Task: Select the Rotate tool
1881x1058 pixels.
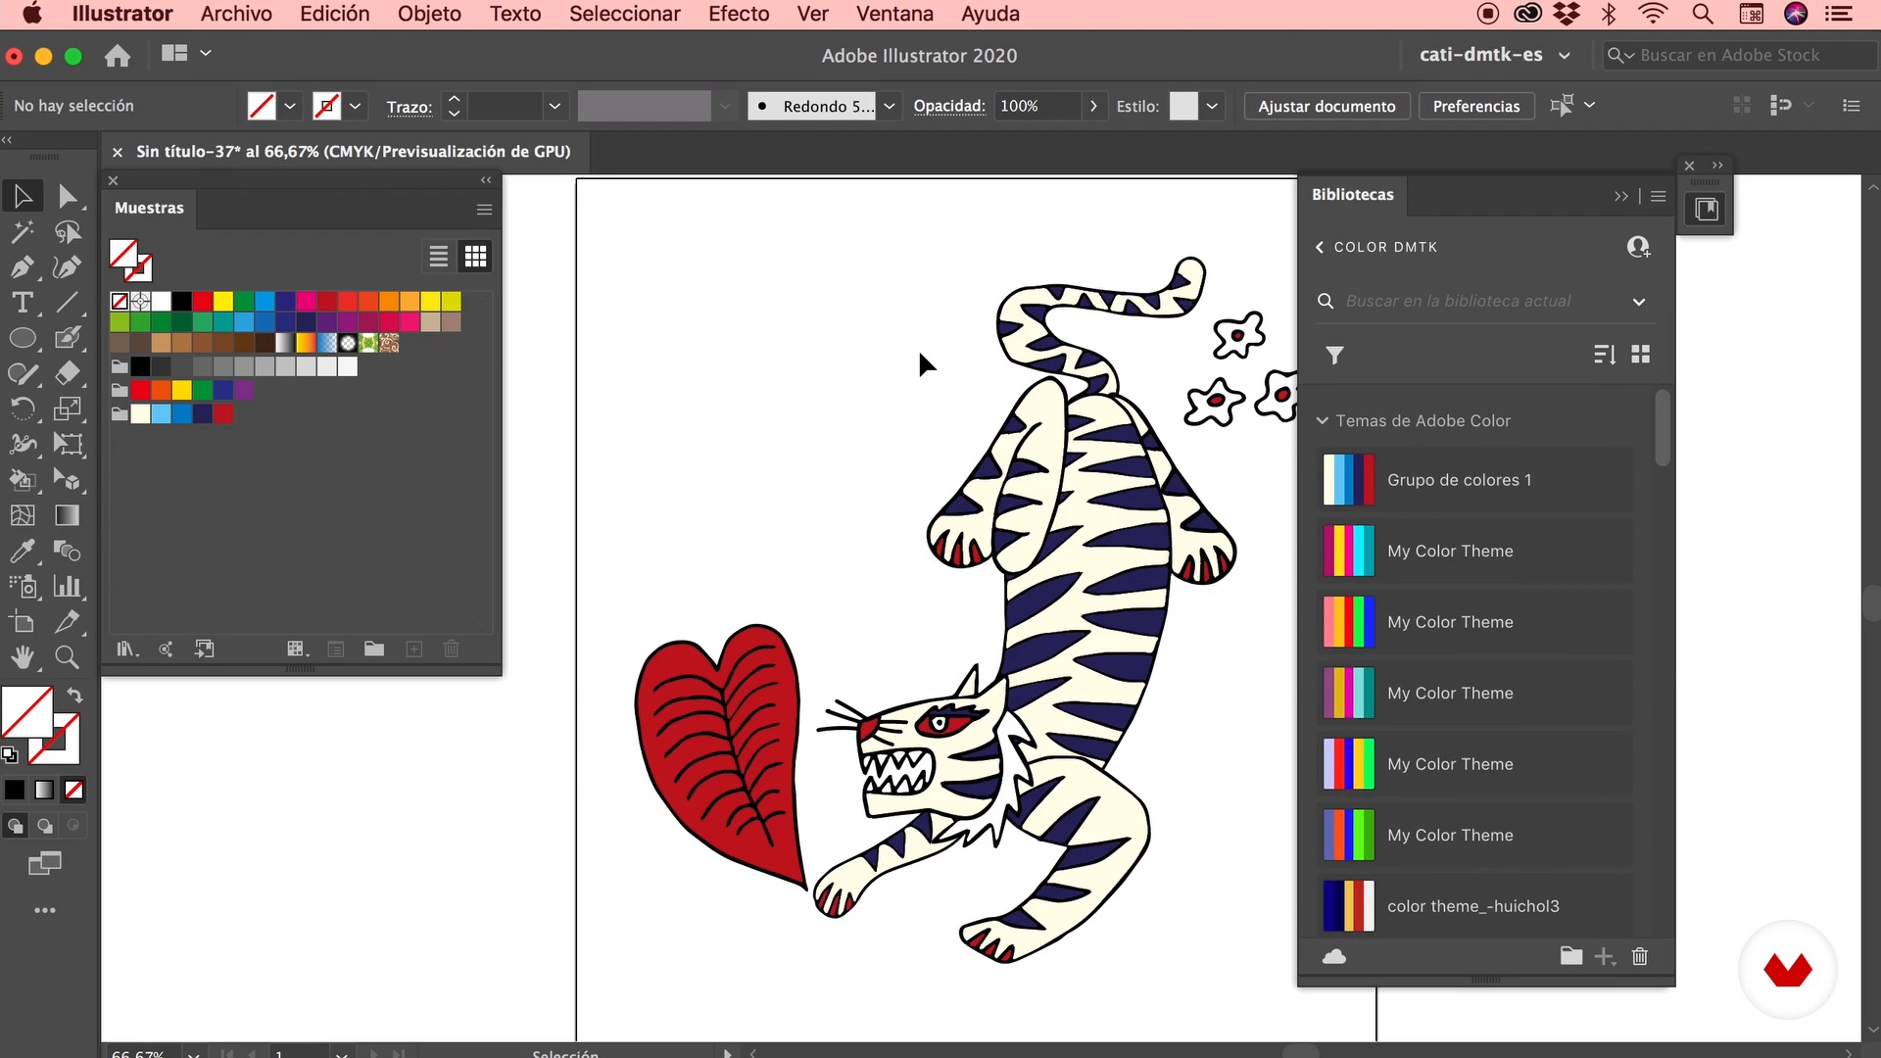Action: [23, 409]
